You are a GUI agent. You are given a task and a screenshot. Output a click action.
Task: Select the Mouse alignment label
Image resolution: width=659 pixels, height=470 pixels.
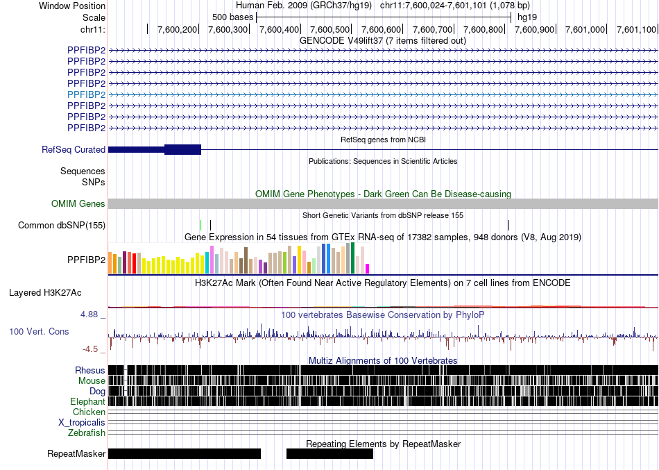click(92, 381)
